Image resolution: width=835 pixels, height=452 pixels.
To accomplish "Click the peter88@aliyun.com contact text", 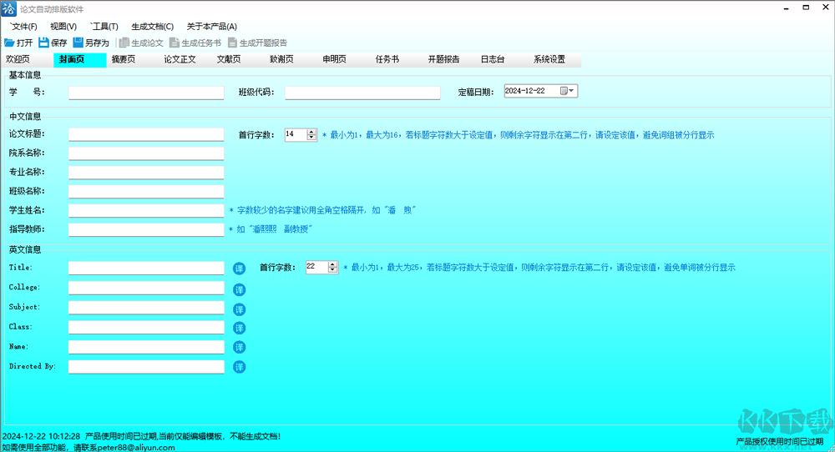I will pos(136,448).
